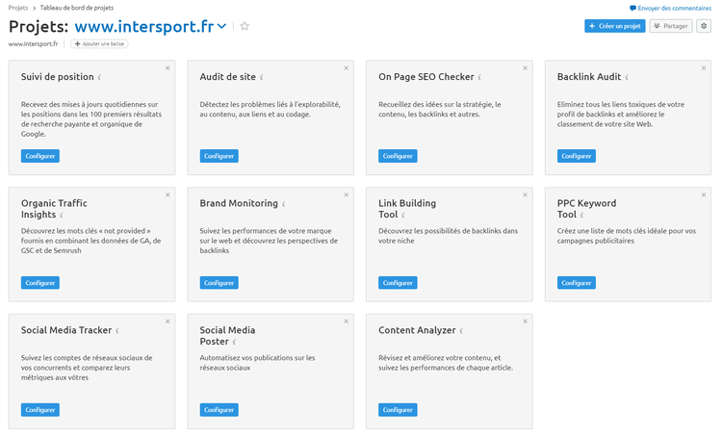The width and height of the screenshot is (722, 438).
Task: Click the Backlink Audit card title
Action: 589,77
